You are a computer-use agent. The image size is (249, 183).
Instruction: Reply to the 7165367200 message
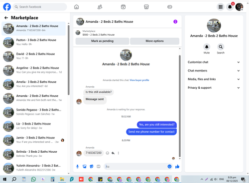coord(113,153)
